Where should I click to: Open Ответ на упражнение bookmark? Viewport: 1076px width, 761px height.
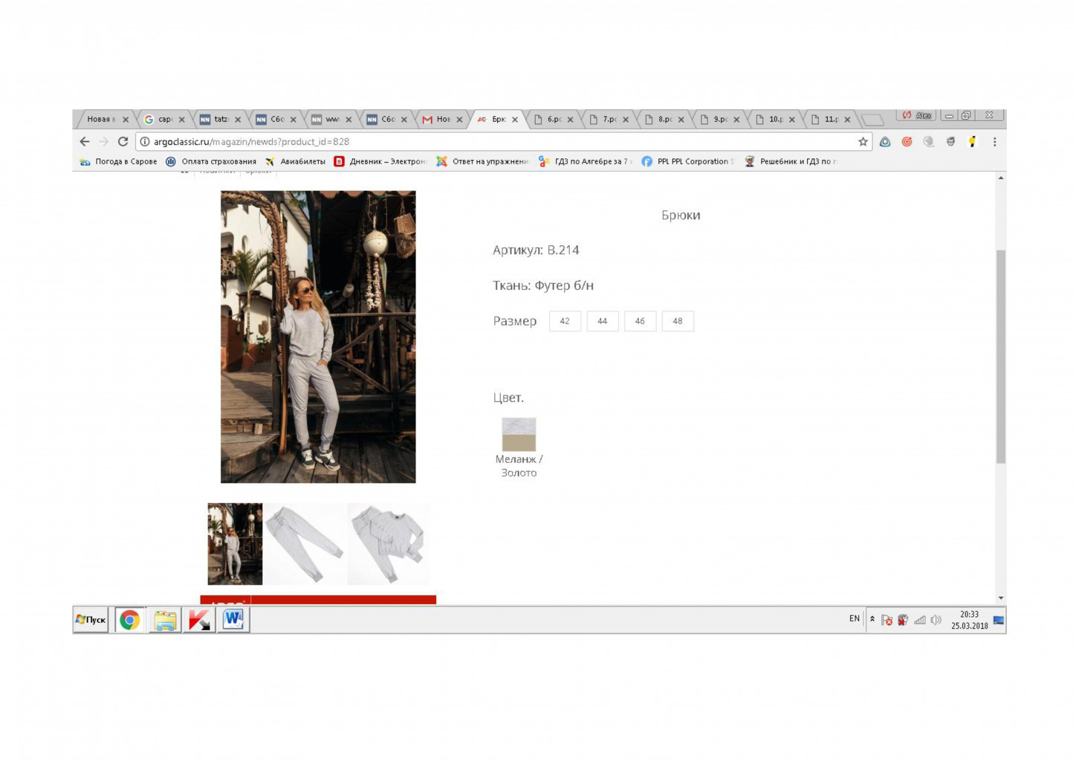coord(482,161)
